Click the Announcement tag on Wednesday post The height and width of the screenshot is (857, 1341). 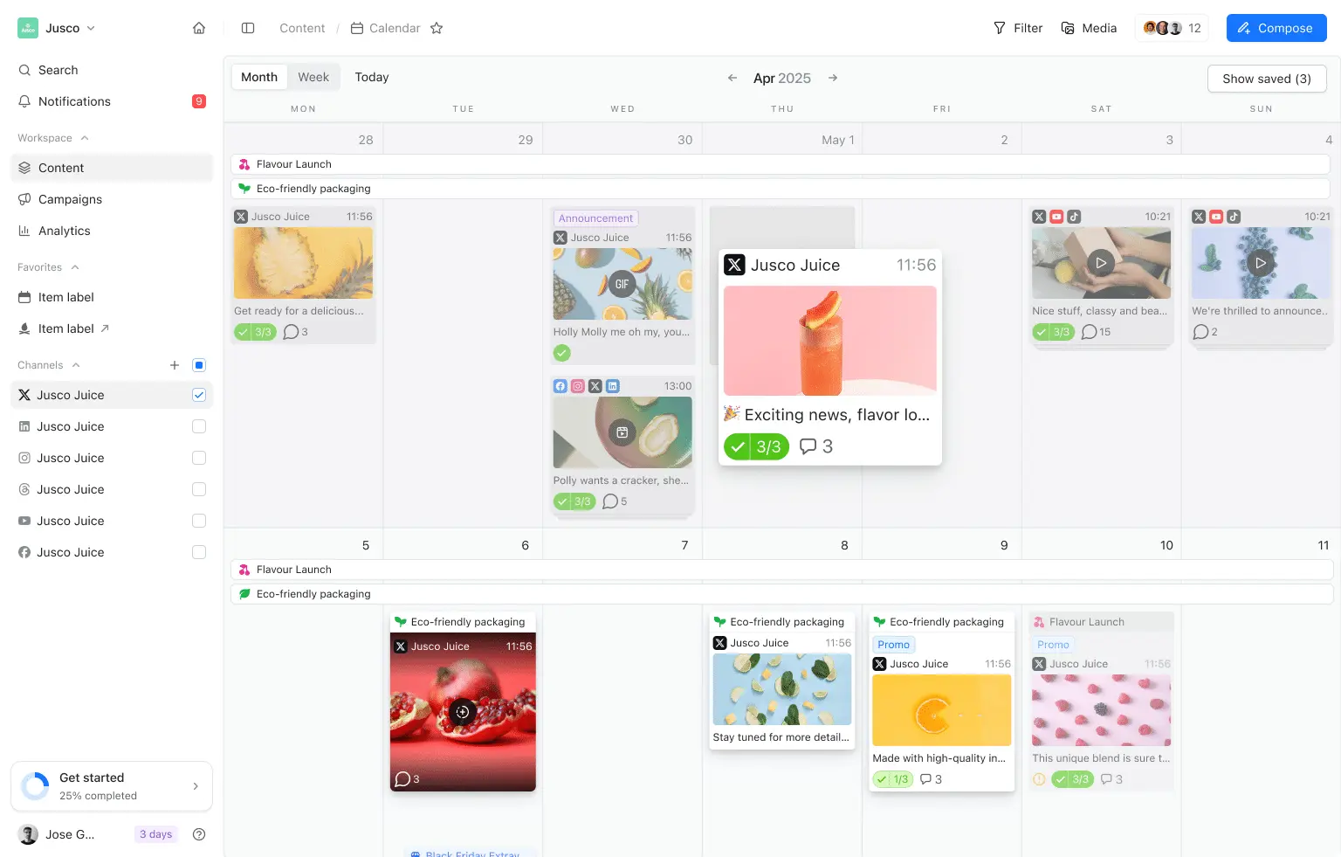596,218
